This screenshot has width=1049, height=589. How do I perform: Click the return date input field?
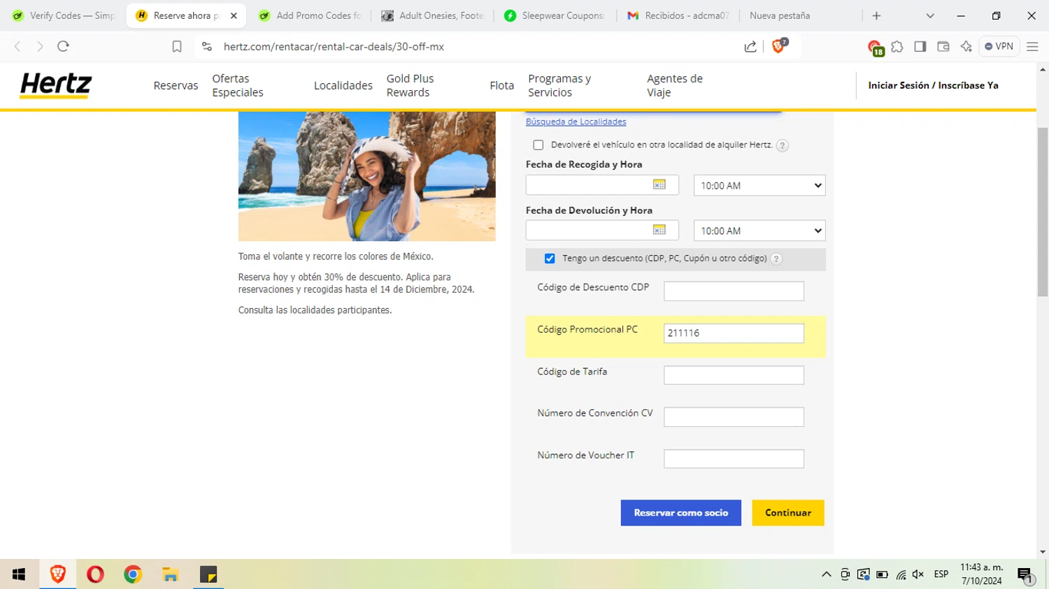point(602,231)
